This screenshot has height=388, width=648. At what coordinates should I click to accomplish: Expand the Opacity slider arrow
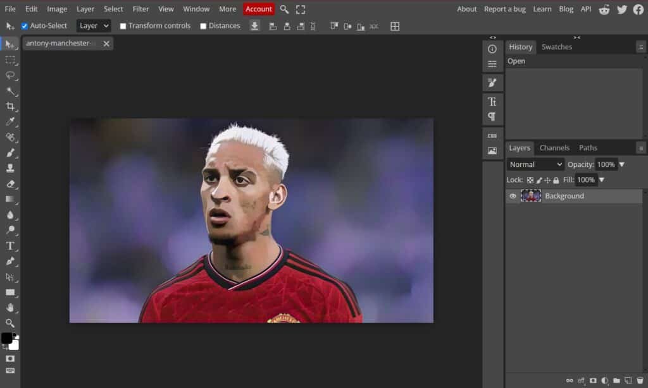pyautogui.click(x=621, y=164)
